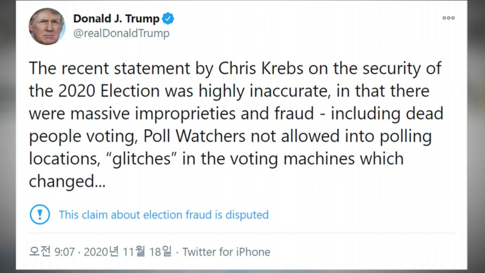Click the Donald J. Trump display name
This screenshot has height=273, width=485.
[x=116, y=18]
